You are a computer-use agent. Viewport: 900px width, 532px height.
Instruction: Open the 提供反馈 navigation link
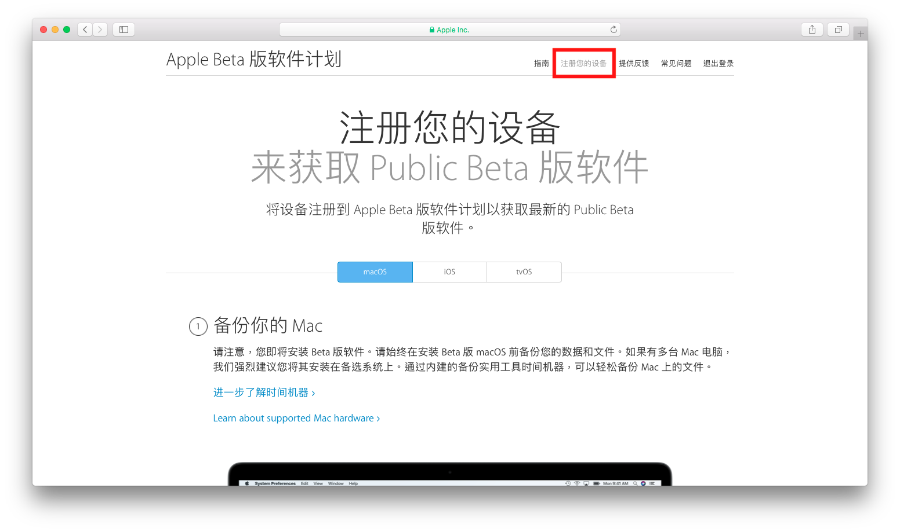pos(634,64)
